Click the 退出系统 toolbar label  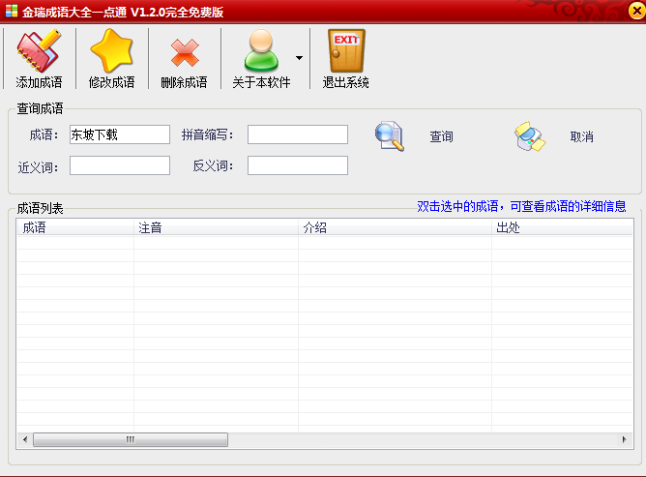point(345,82)
